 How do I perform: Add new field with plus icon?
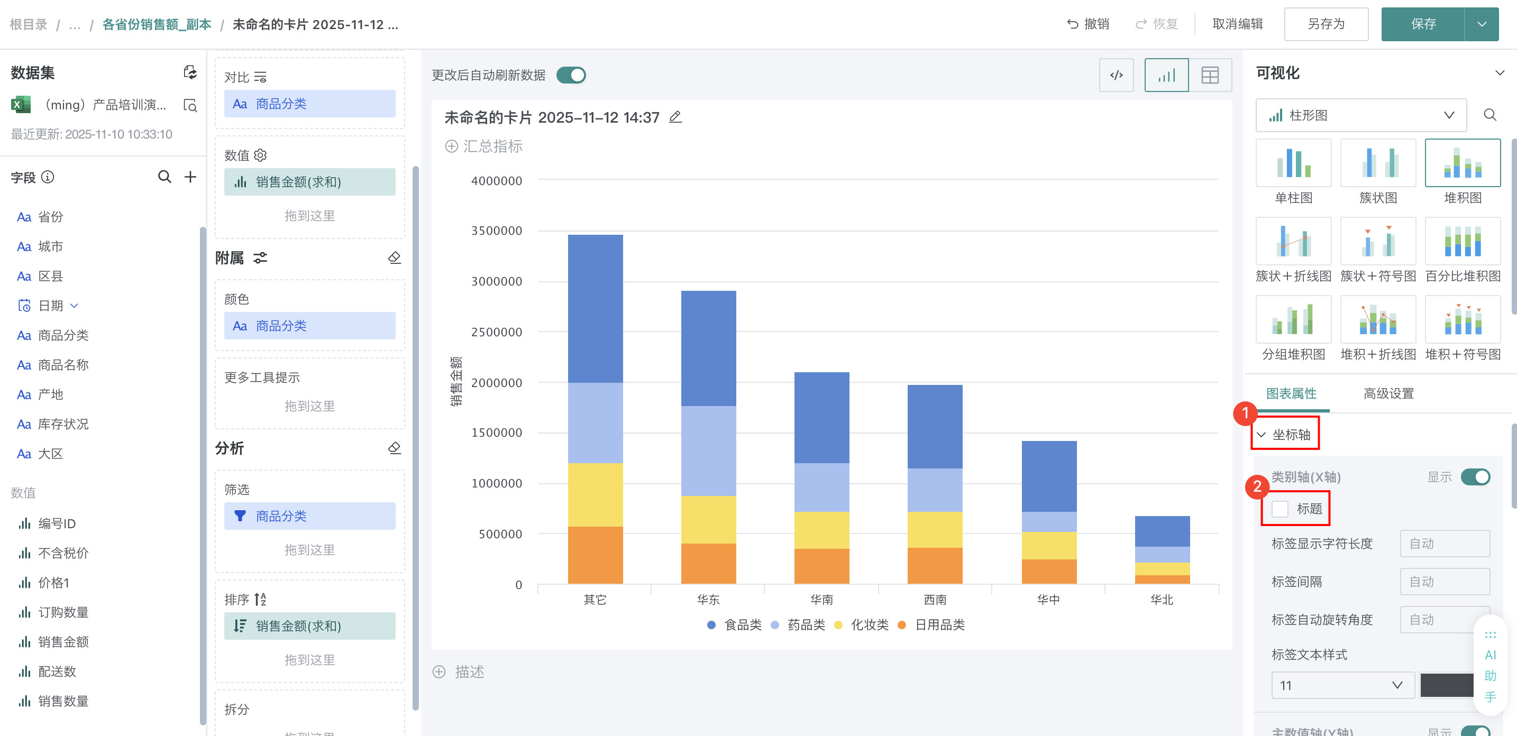pyautogui.click(x=190, y=177)
